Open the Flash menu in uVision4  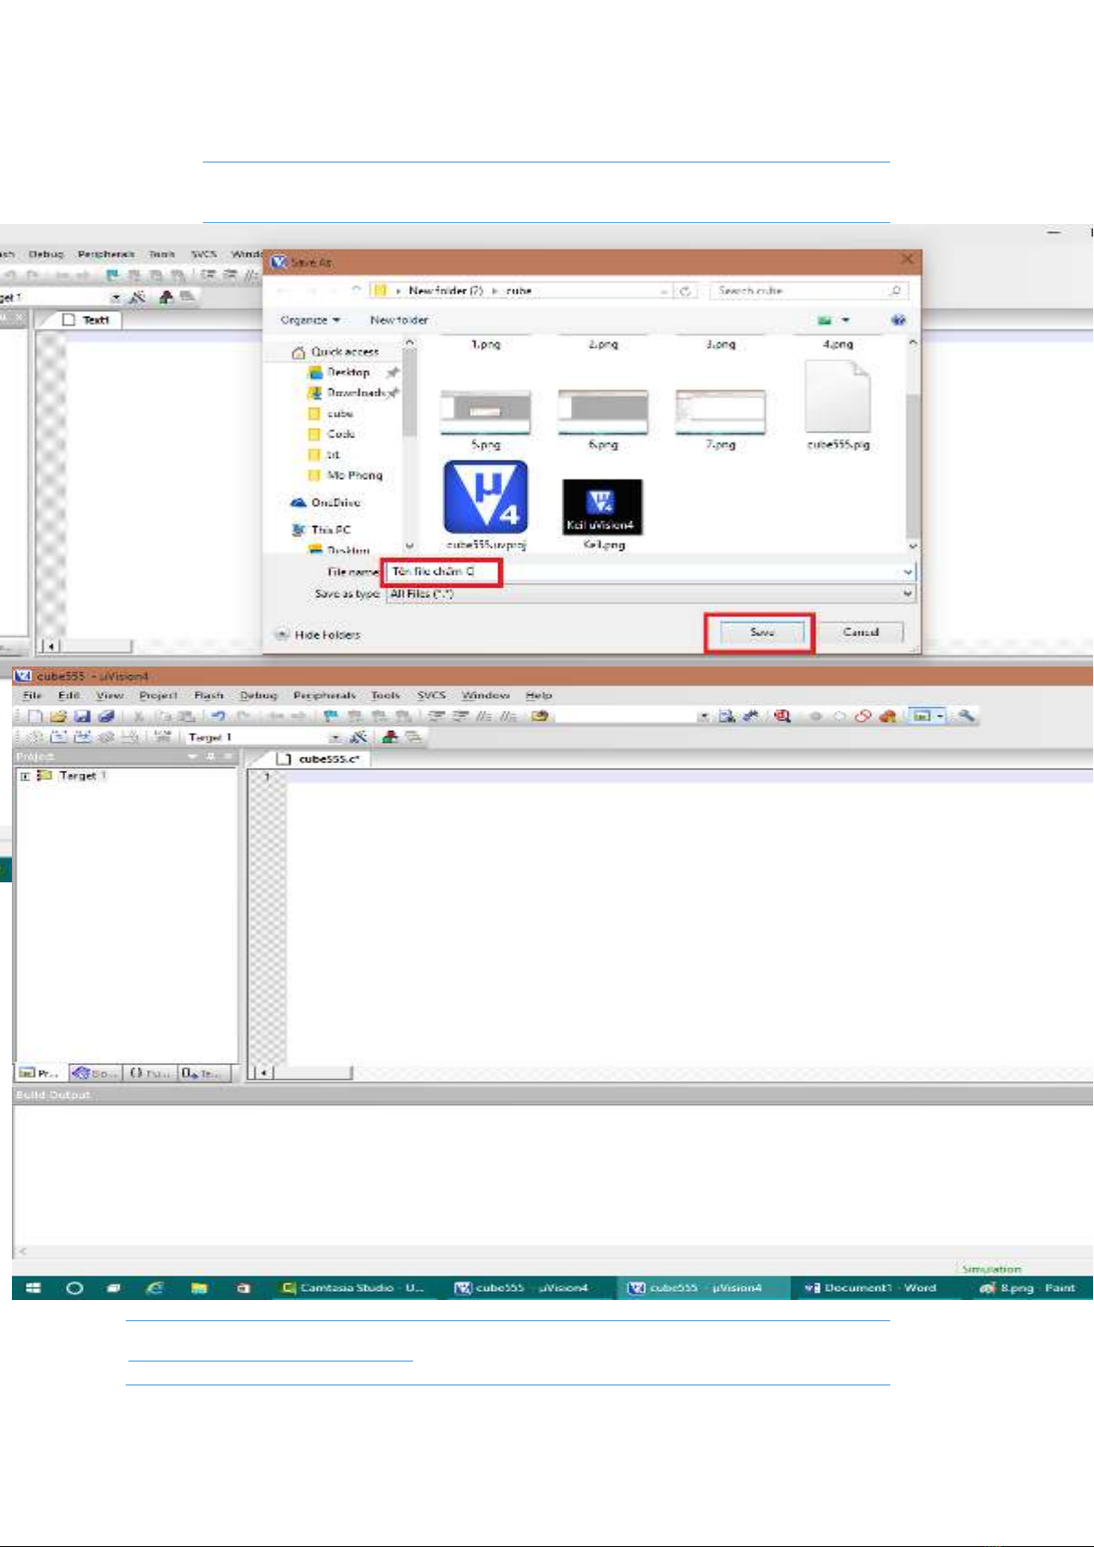tap(208, 696)
